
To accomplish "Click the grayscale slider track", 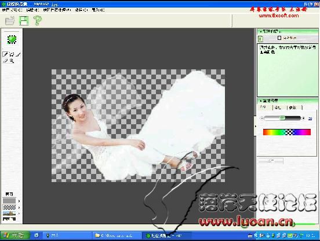I will [282, 118].
